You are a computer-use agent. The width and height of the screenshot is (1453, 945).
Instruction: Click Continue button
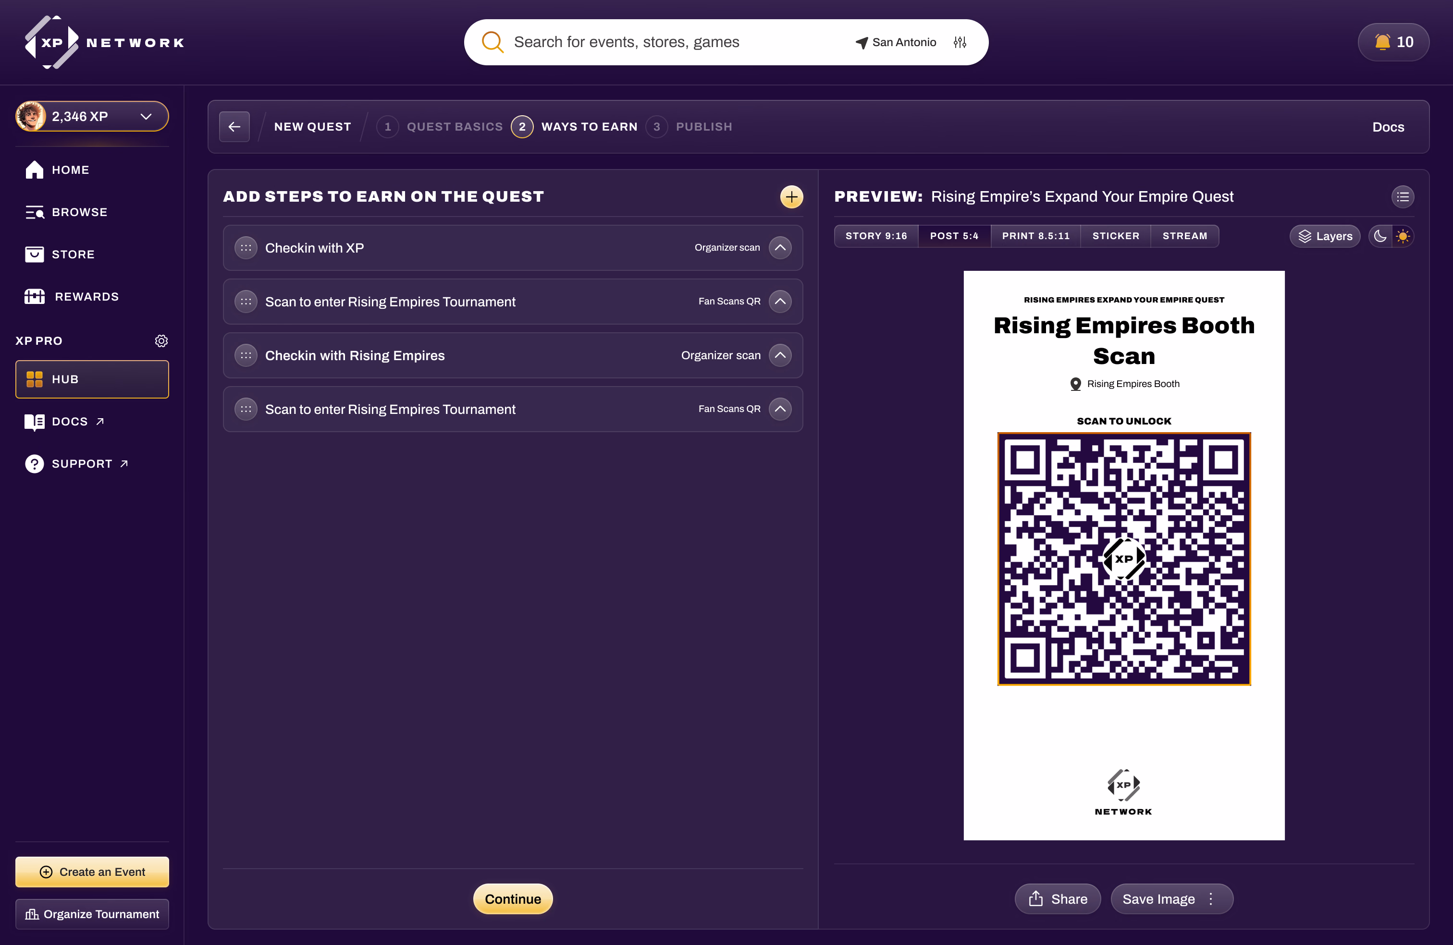[513, 898]
